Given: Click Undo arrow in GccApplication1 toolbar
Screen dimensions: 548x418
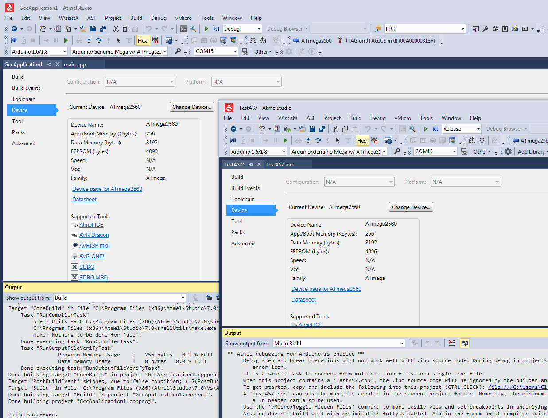Looking at the screenshot, I should (148, 29).
